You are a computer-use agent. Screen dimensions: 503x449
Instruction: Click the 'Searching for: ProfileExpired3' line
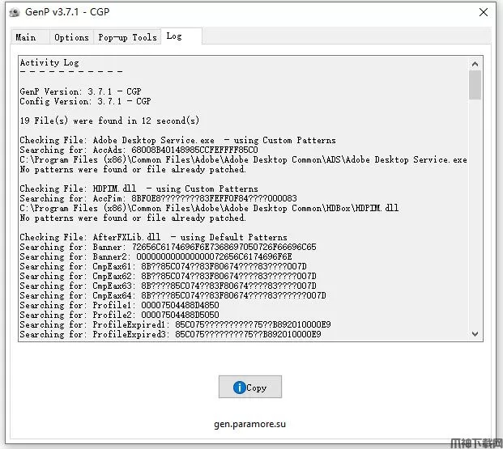pos(170,334)
